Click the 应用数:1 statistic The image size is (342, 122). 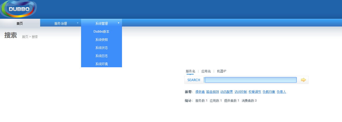(216, 101)
